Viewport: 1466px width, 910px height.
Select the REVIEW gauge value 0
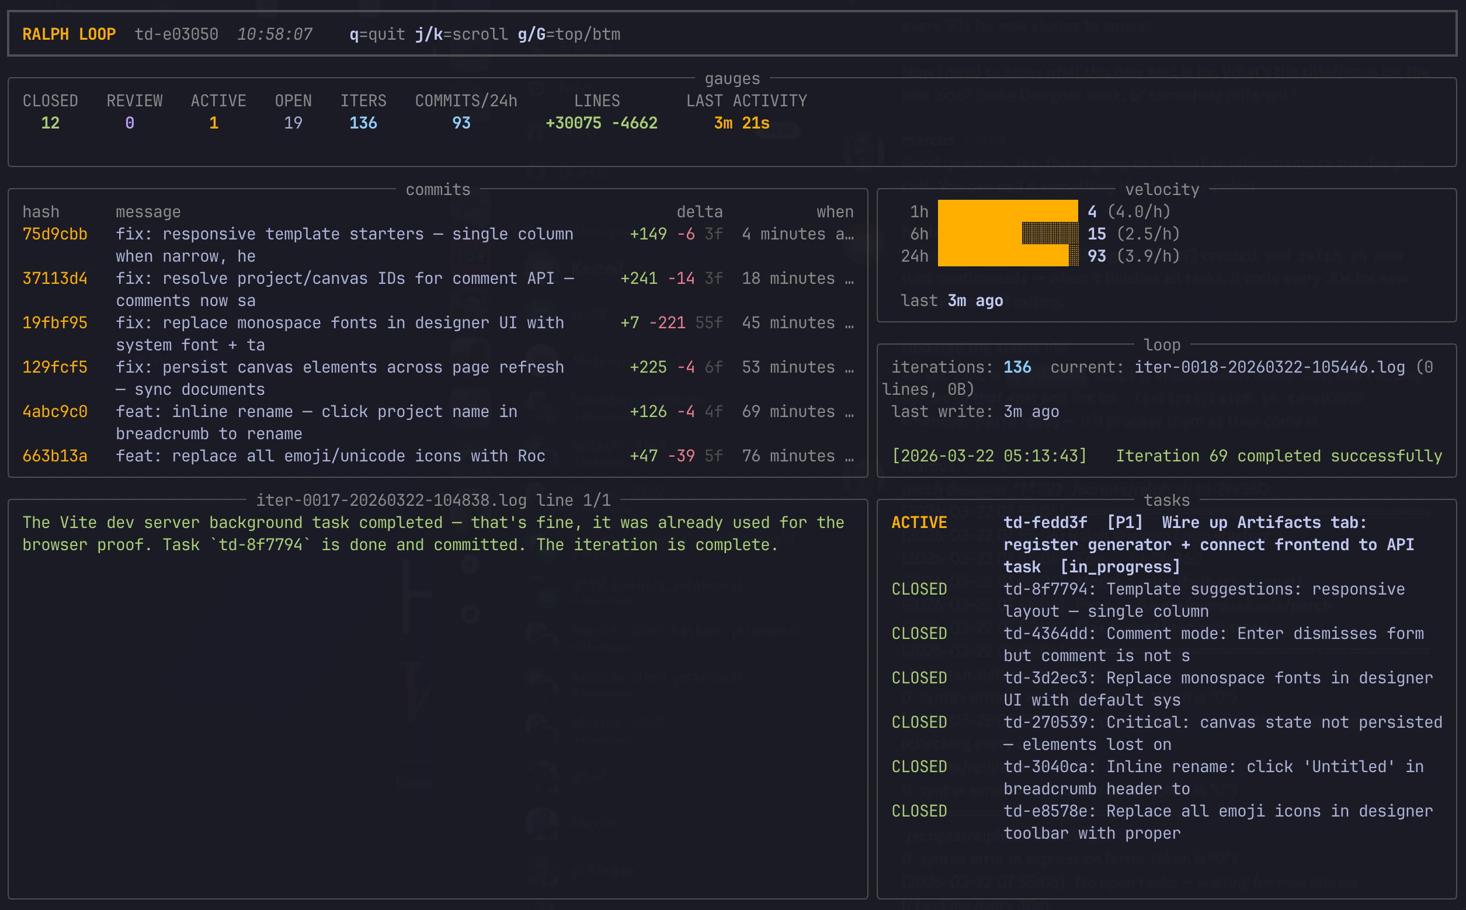pos(130,123)
